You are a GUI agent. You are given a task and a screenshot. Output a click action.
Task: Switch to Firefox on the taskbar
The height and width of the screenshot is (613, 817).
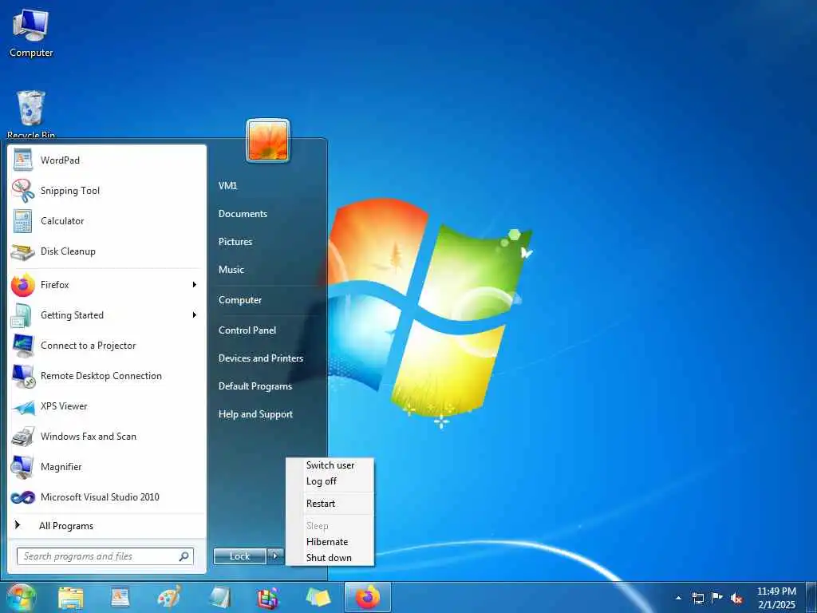point(368,598)
